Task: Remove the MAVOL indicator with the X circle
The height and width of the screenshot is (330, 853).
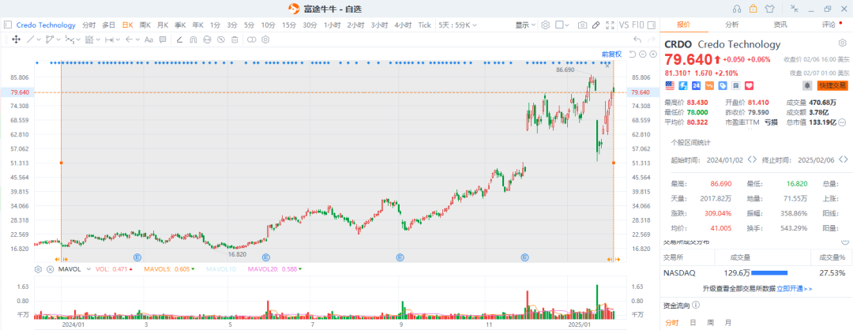Action: (51, 269)
